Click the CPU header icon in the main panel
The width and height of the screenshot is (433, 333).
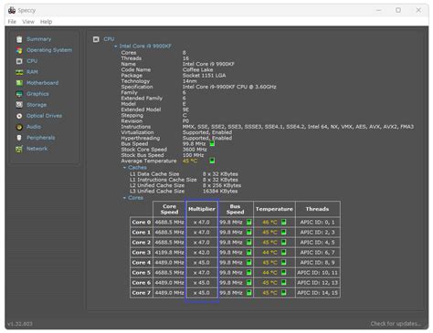click(x=96, y=39)
